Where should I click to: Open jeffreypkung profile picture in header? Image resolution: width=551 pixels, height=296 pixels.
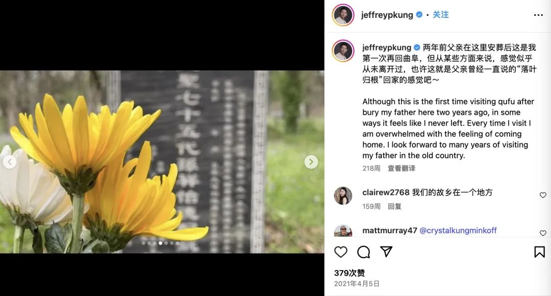click(x=343, y=15)
